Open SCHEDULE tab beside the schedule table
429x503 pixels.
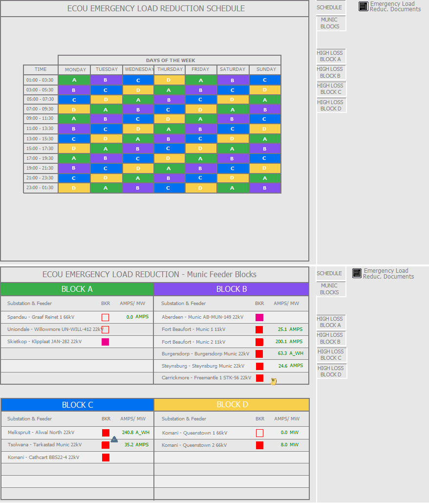coord(329,8)
